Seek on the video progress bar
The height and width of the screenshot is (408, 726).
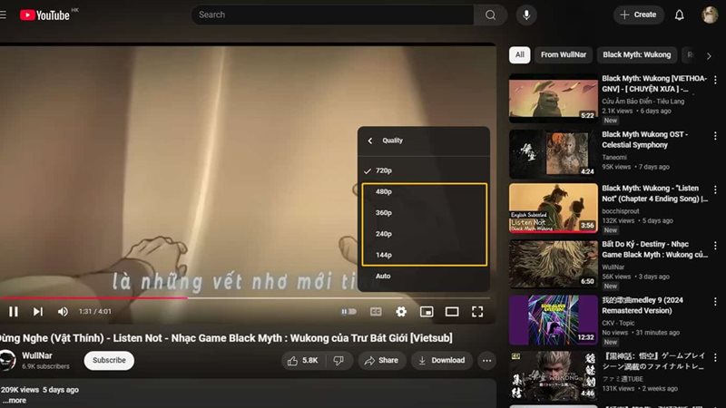[245, 298]
